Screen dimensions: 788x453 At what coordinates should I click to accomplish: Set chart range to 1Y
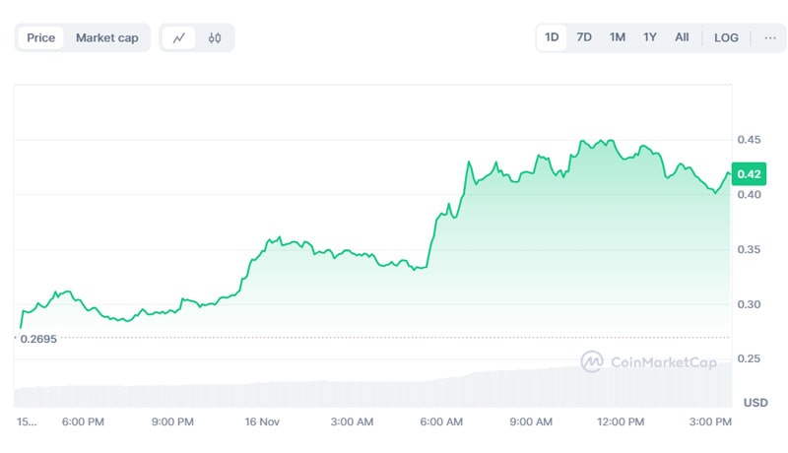(650, 37)
